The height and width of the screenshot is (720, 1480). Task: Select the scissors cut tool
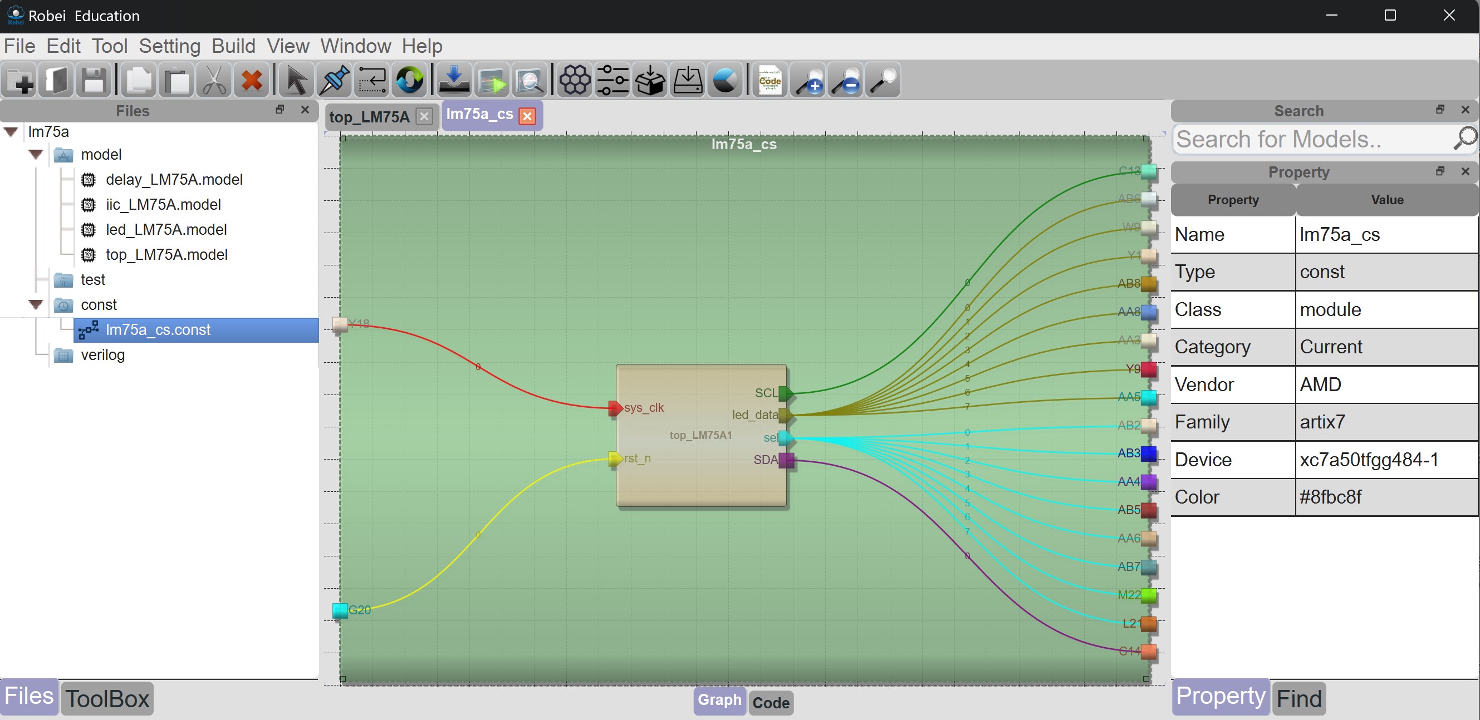tap(214, 80)
